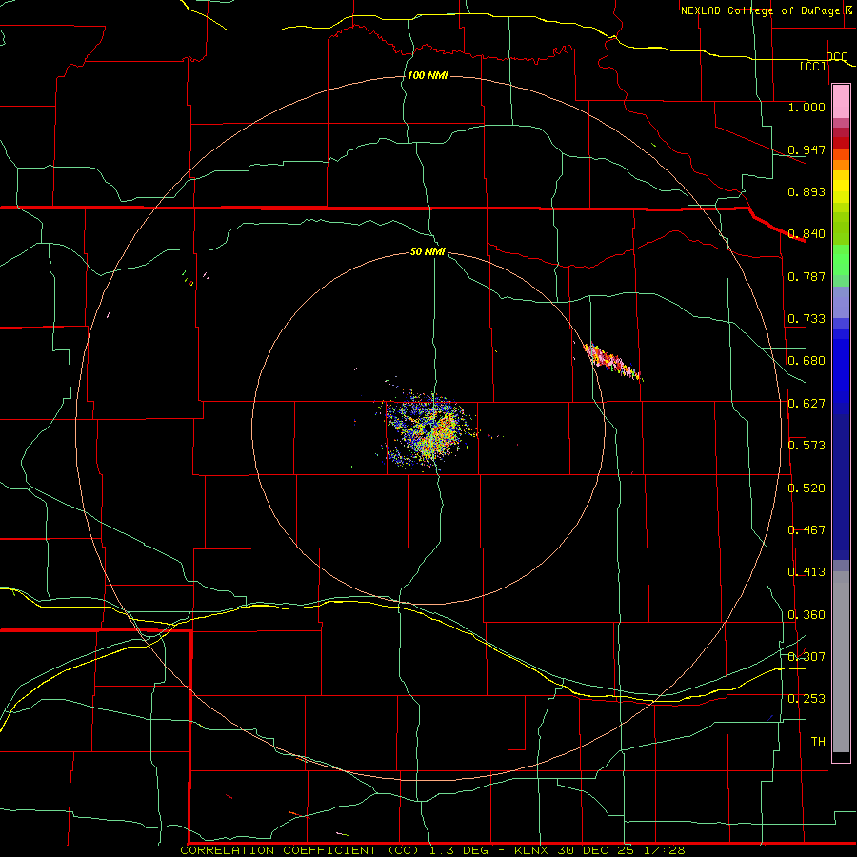Image resolution: width=857 pixels, height=857 pixels.
Task: Click the TH threshold label on scale
Action: pos(818,742)
